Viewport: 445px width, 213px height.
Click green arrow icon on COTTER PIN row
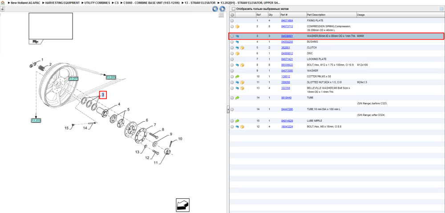[x=238, y=77]
